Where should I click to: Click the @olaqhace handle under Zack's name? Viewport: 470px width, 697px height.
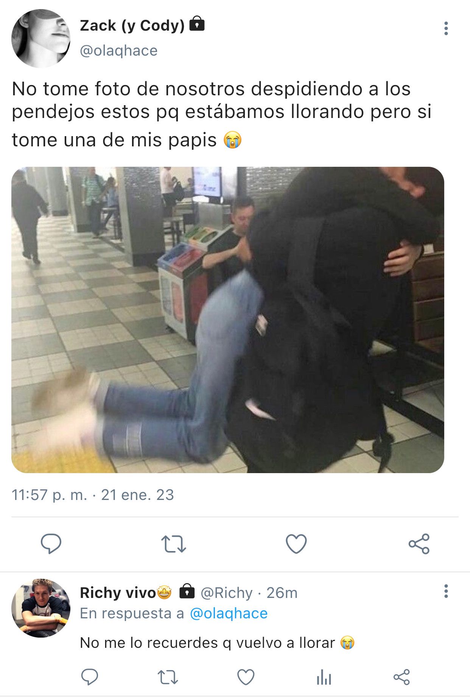[x=118, y=51]
